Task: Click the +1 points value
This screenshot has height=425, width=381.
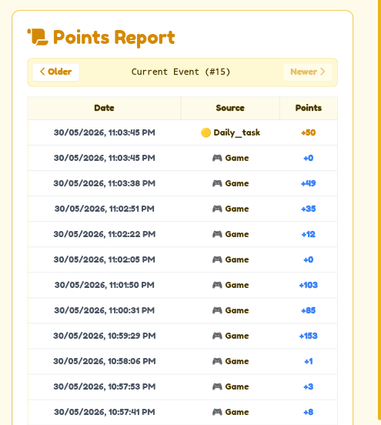Action: [x=309, y=361]
